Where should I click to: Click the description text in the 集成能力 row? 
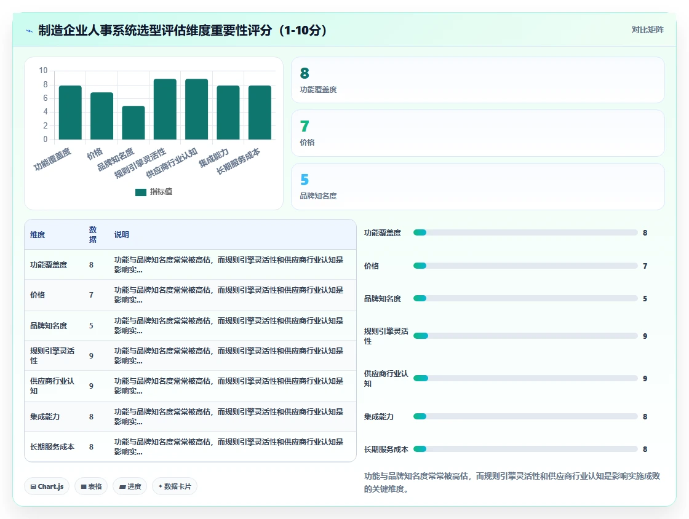(x=229, y=417)
